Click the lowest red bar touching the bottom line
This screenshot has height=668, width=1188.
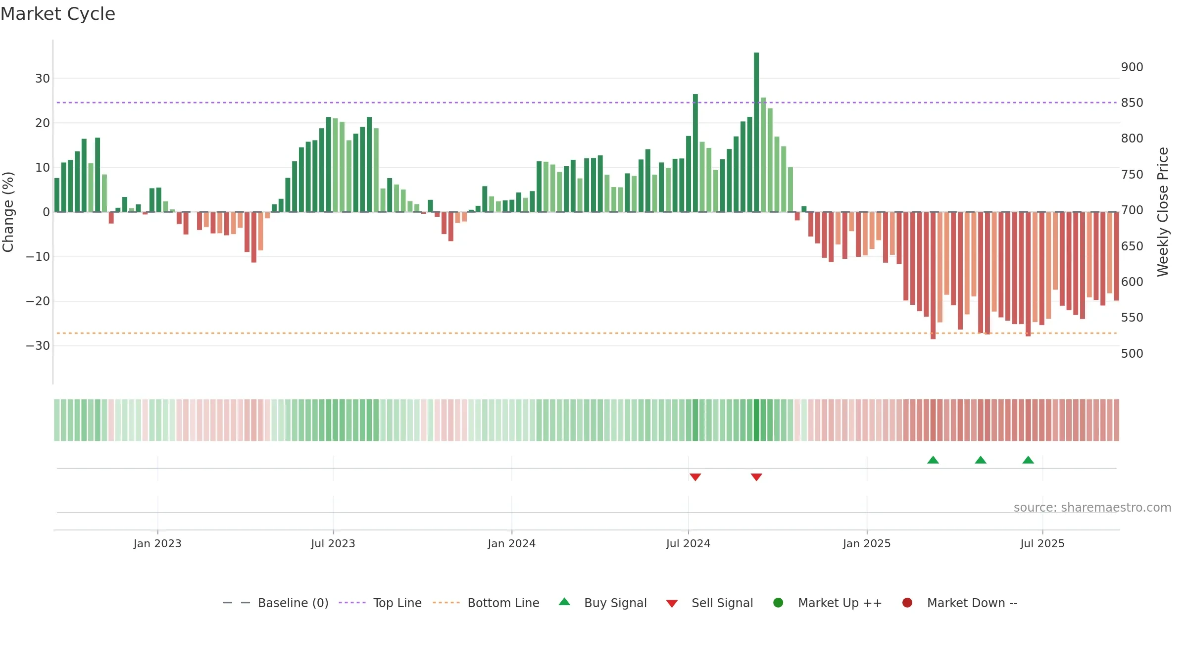(933, 276)
